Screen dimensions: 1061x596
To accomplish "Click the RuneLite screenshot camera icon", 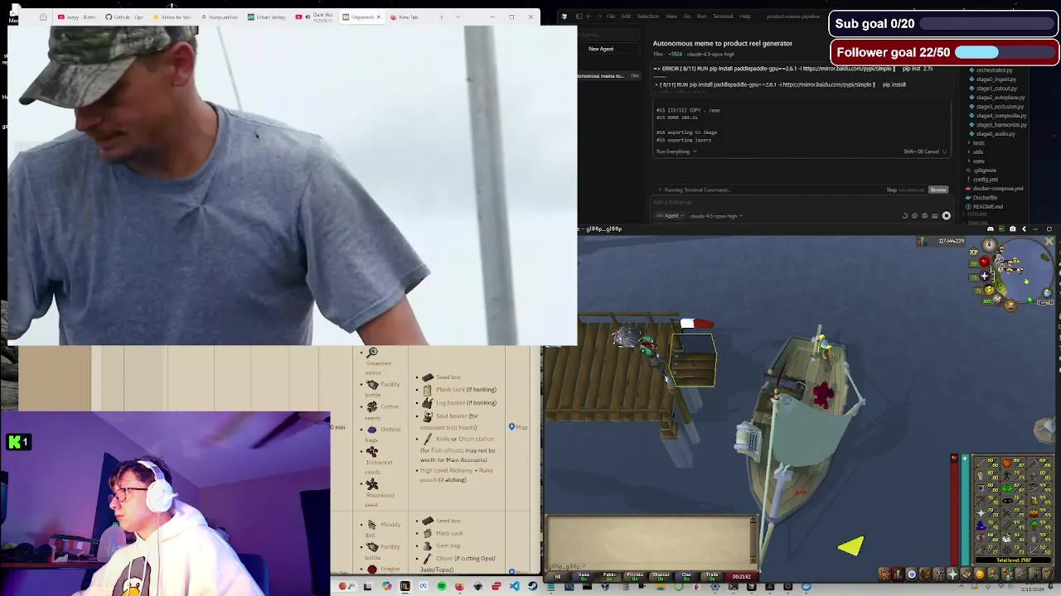I will tap(1012, 228).
